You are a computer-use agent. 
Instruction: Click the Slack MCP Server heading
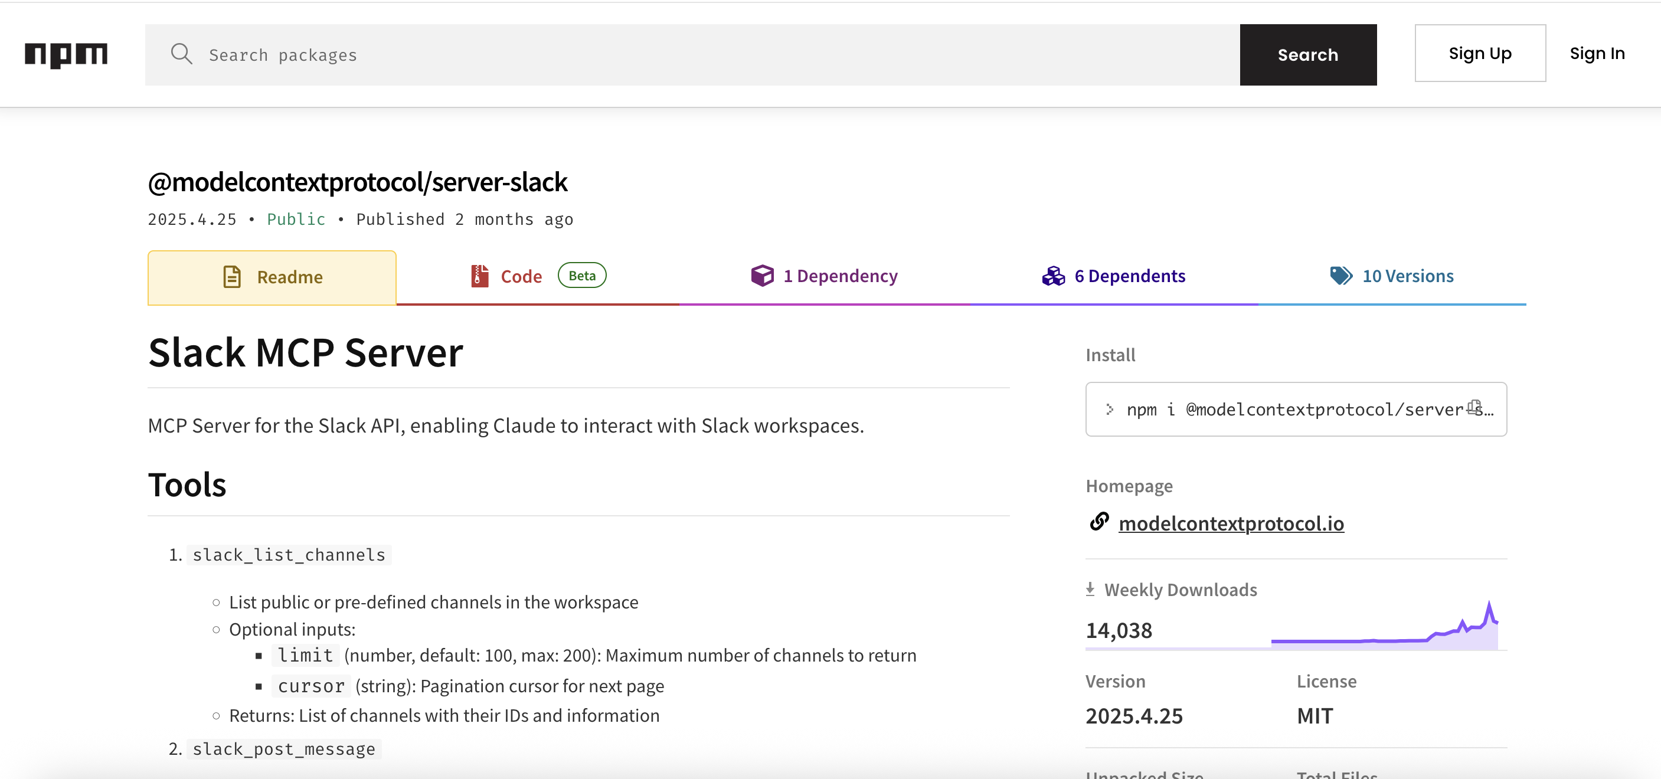coord(306,353)
